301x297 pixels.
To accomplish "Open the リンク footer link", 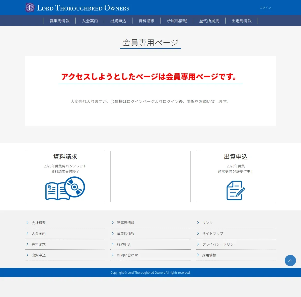I will click(207, 223).
